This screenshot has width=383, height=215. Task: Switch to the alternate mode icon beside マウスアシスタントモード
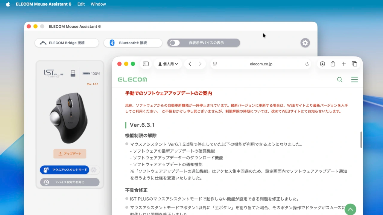pyautogui.click(x=94, y=170)
